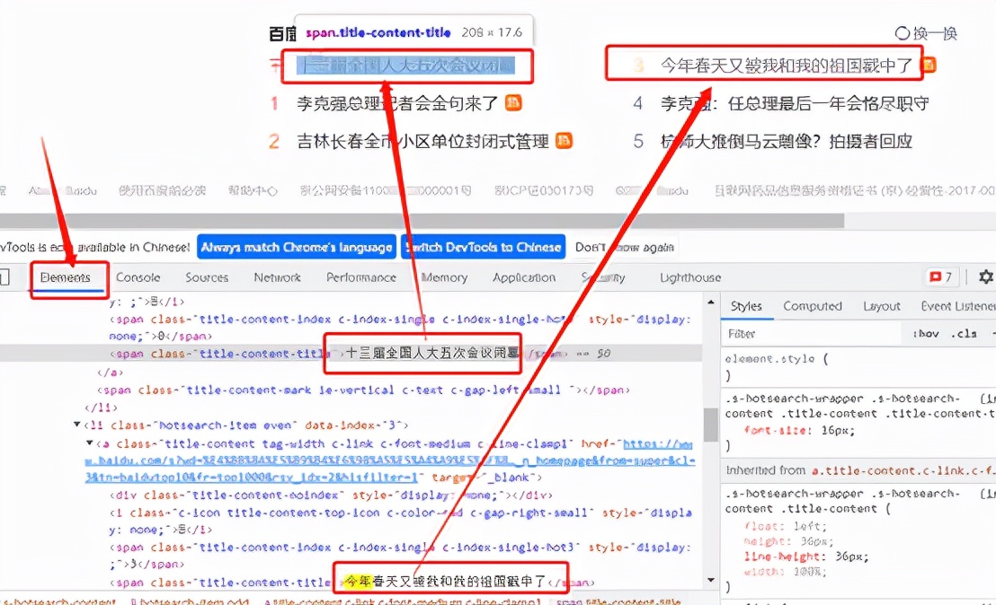Click Switch DevTools to Chinese button

pos(484,247)
